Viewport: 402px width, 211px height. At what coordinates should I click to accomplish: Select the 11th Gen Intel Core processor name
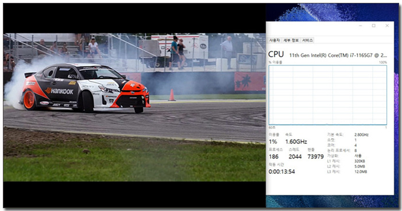[x=338, y=55]
